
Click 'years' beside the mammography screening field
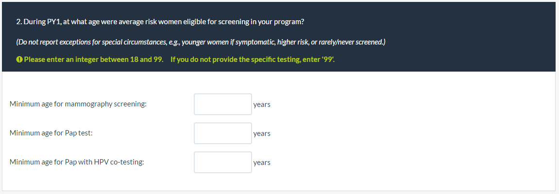point(262,104)
